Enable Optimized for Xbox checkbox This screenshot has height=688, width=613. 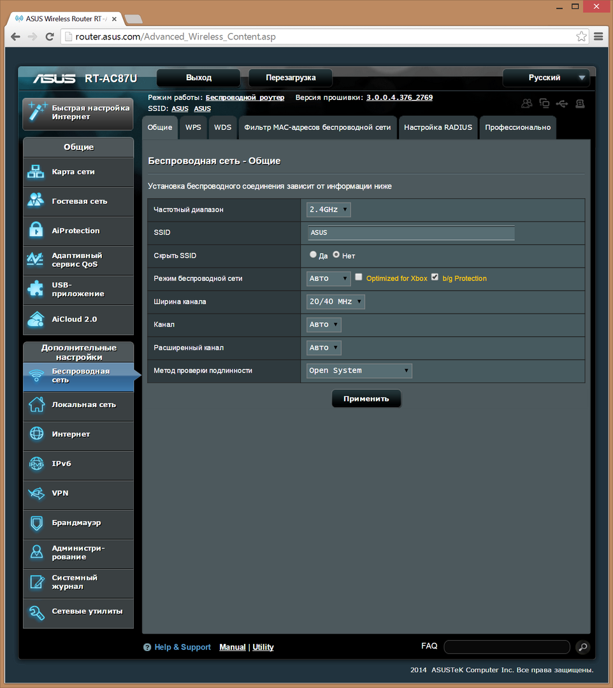(359, 277)
